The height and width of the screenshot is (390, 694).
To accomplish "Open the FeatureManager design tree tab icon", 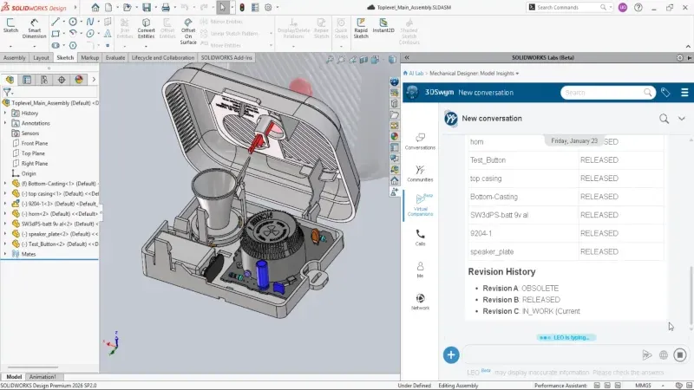I will [x=10, y=80].
